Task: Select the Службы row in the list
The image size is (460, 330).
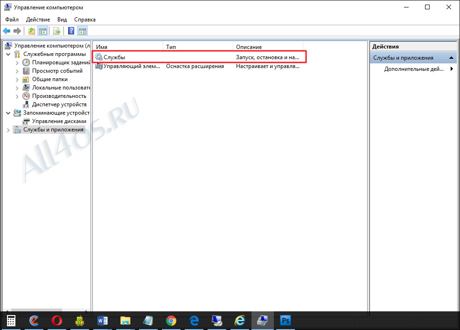Action: click(x=199, y=57)
